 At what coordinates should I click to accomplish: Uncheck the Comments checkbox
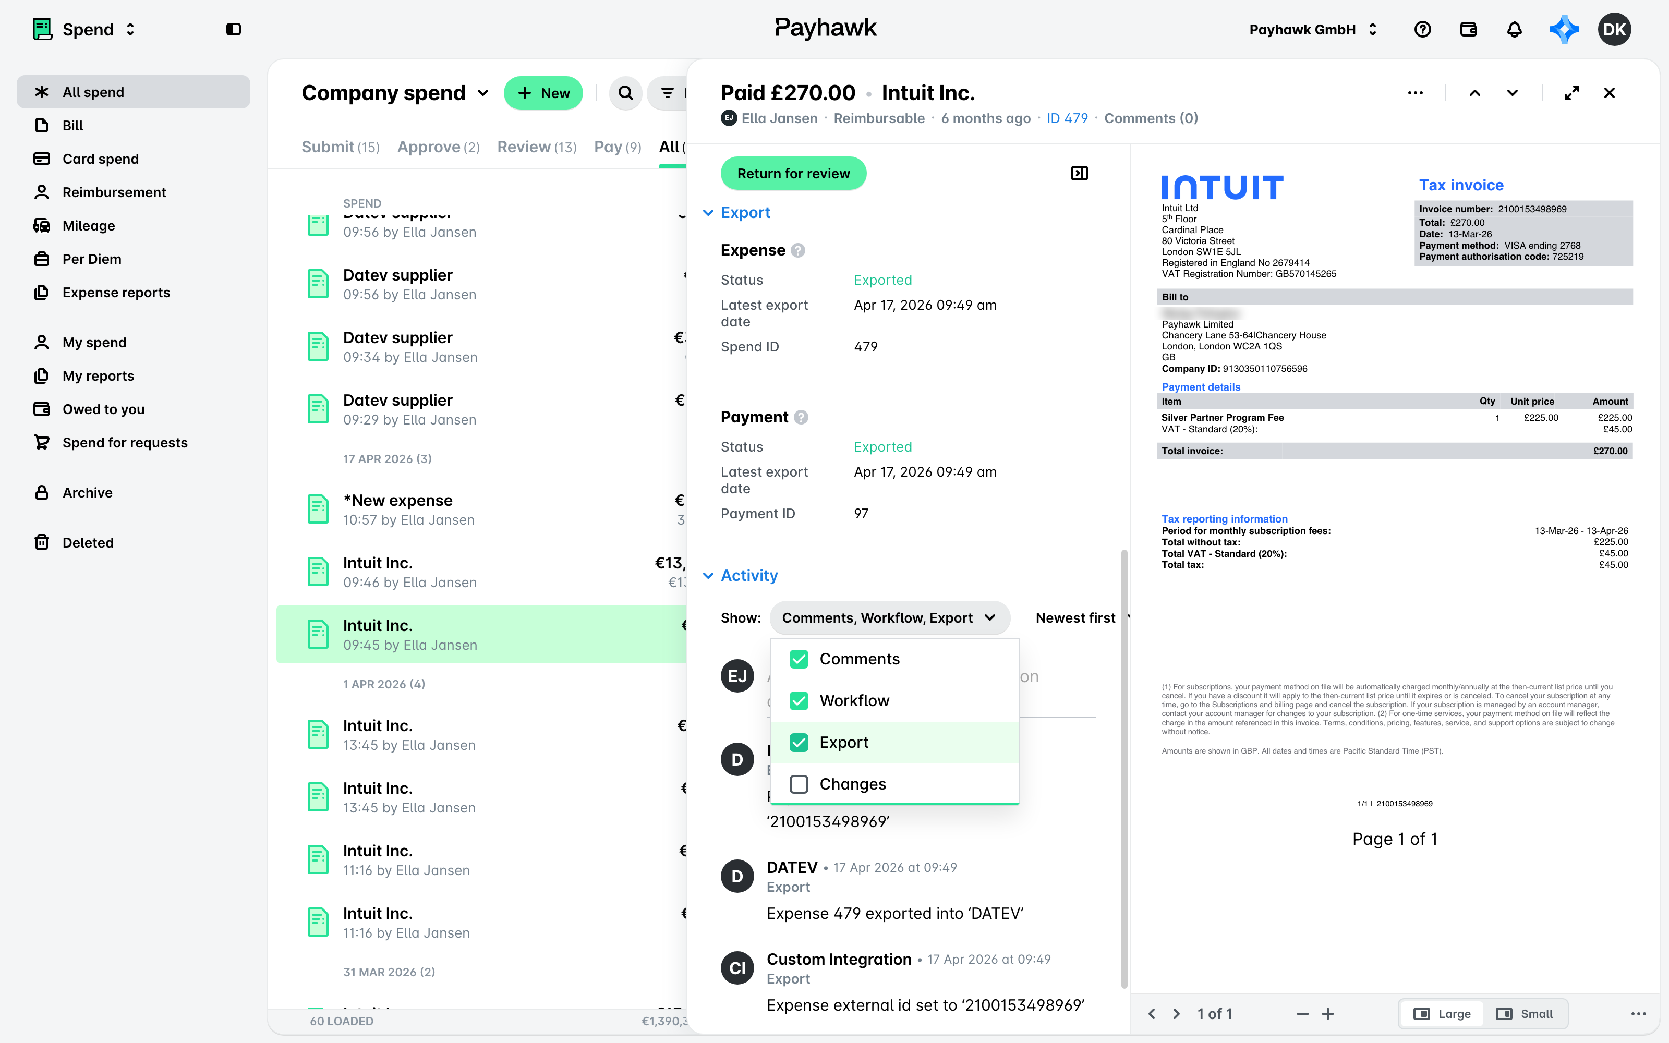click(799, 659)
